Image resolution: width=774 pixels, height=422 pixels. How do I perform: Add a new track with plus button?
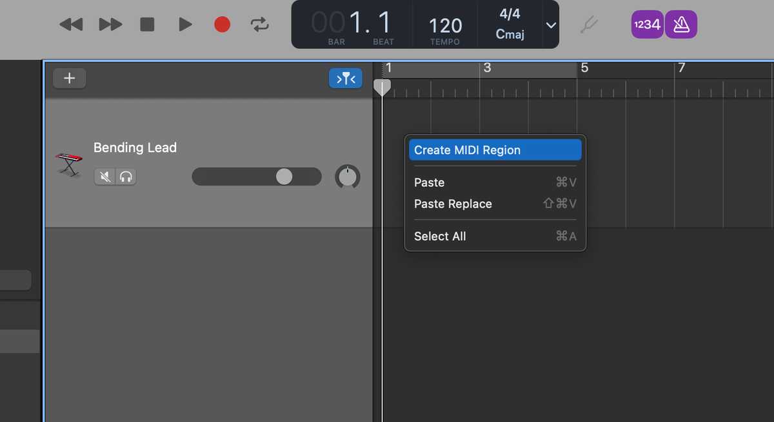click(x=69, y=79)
